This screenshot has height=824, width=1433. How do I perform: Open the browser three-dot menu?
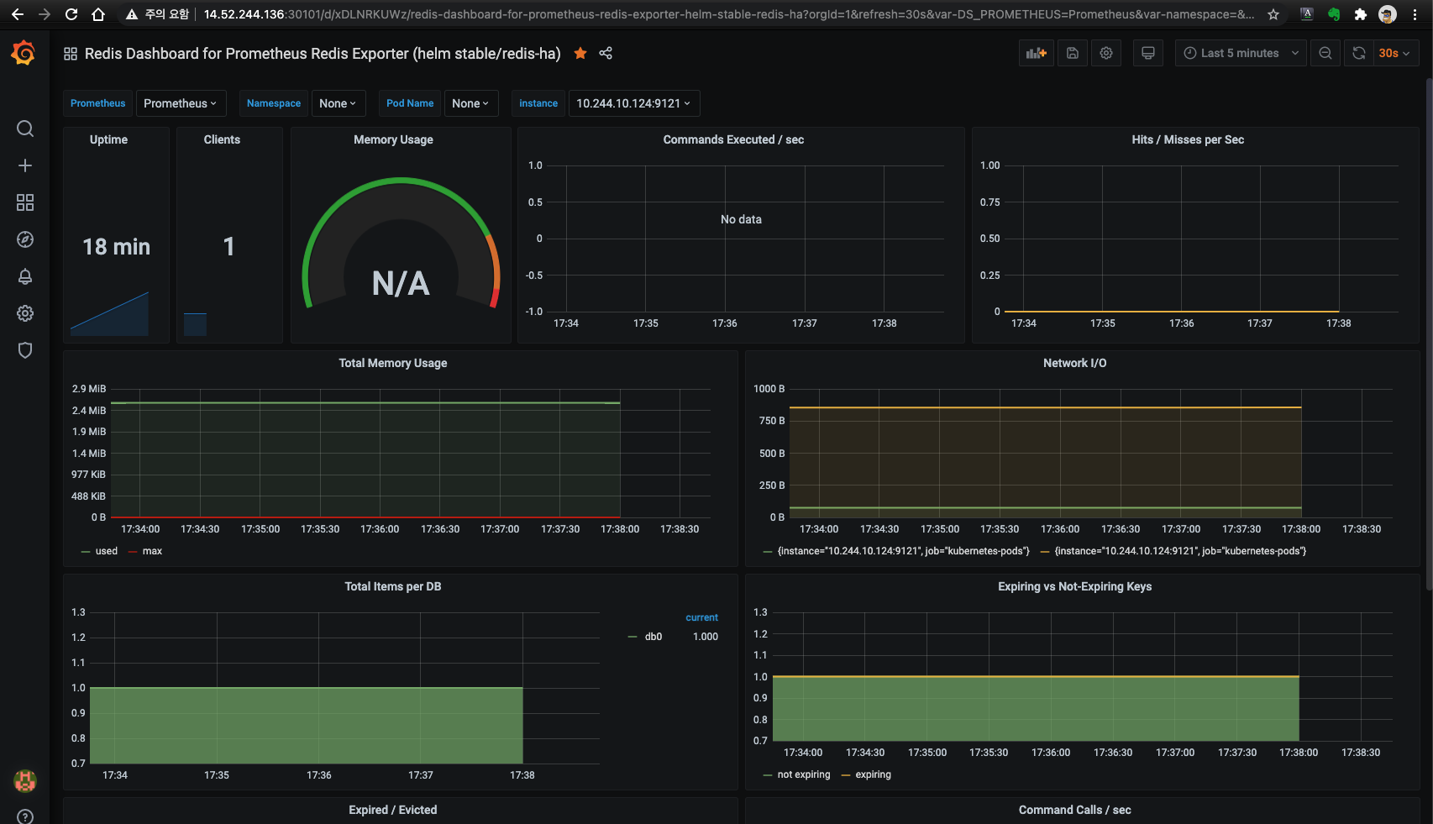[x=1415, y=14]
